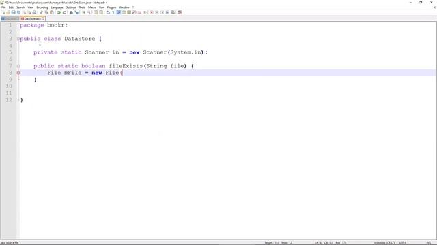Collapse the fileExists method fold marker

pyautogui.click(x=18, y=66)
